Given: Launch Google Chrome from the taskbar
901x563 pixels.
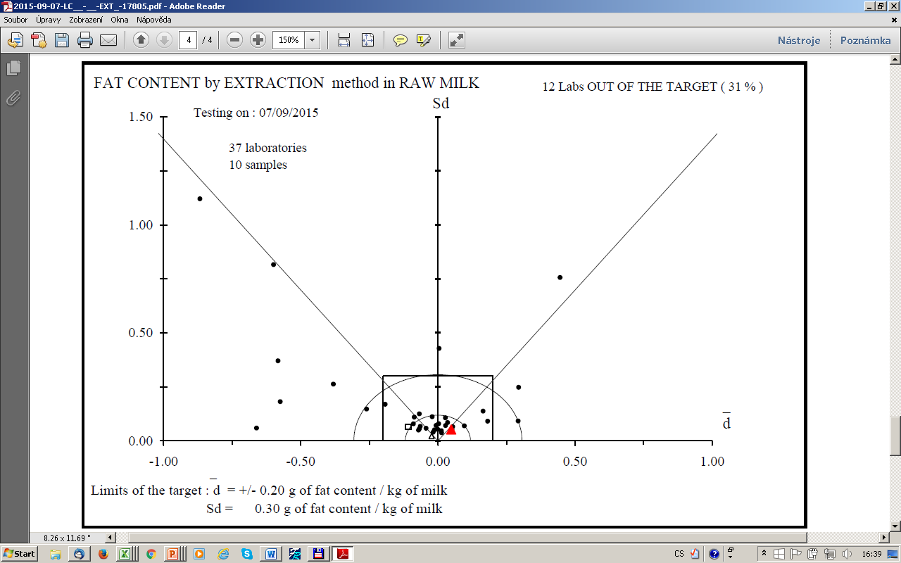Looking at the screenshot, I should (x=151, y=553).
